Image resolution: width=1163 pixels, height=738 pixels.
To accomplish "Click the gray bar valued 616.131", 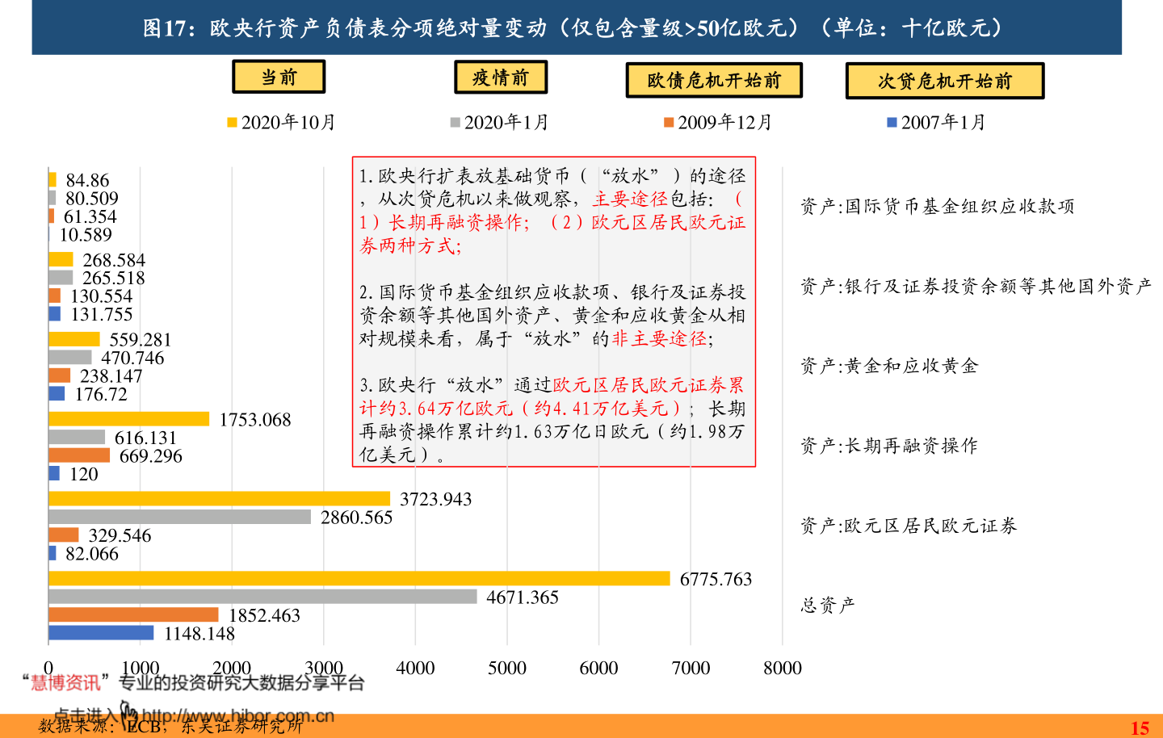I will point(77,437).
